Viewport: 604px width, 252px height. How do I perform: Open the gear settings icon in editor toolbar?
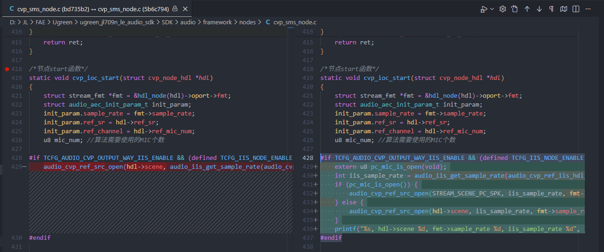503,9
